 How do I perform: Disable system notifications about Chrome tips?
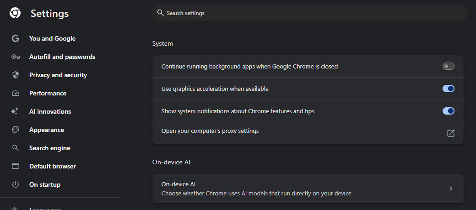point(449,111)
